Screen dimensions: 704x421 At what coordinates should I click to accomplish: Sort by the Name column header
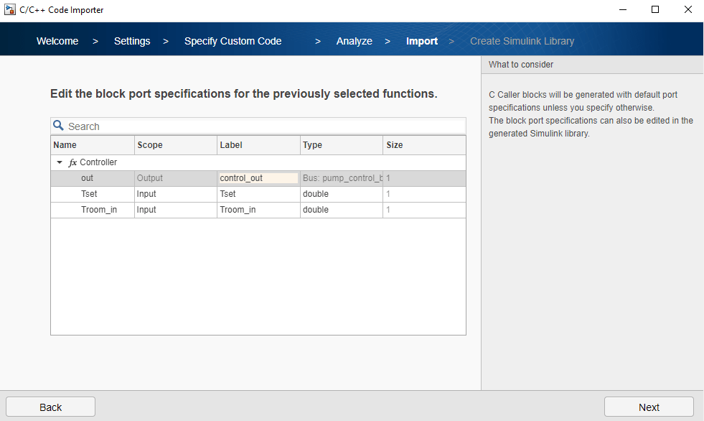(x=92, y=145)
